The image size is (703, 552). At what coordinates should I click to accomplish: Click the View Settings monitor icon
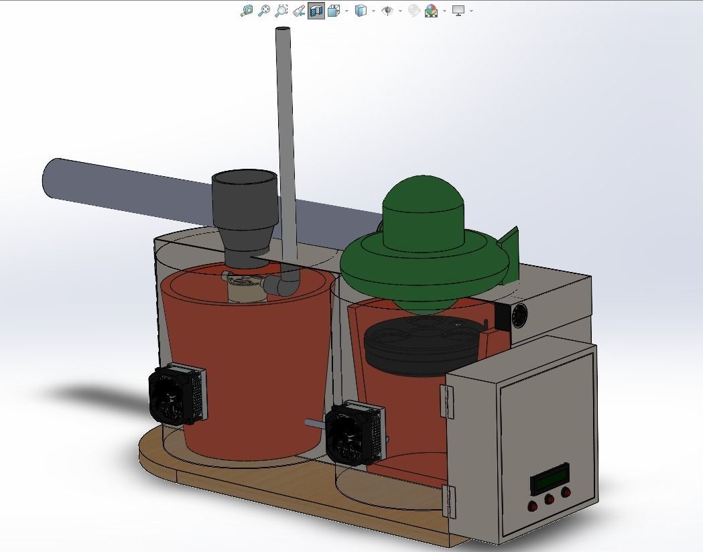pyautogui.click(x=458, y=10)
